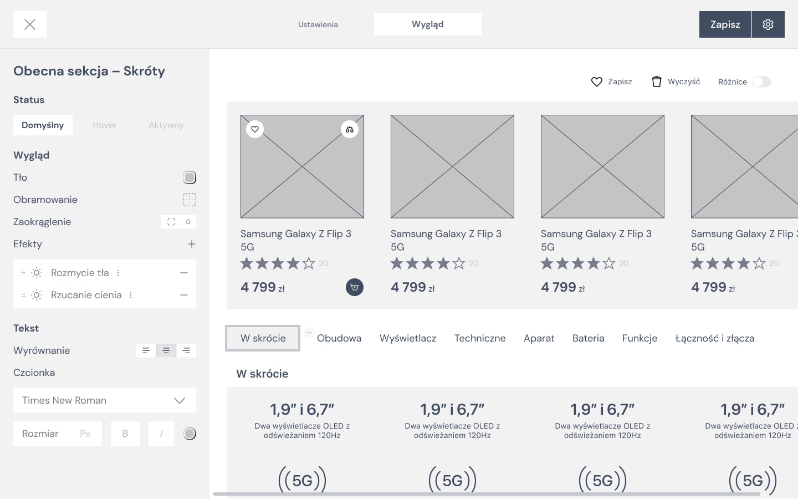Click the Rozmiar font size field
798x499 pixels.
[x=57, y=434]
